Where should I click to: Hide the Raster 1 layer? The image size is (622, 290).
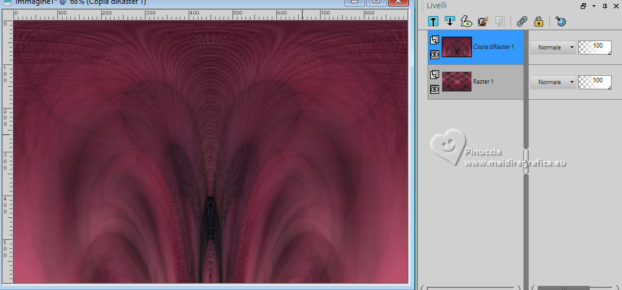(435, 89)
